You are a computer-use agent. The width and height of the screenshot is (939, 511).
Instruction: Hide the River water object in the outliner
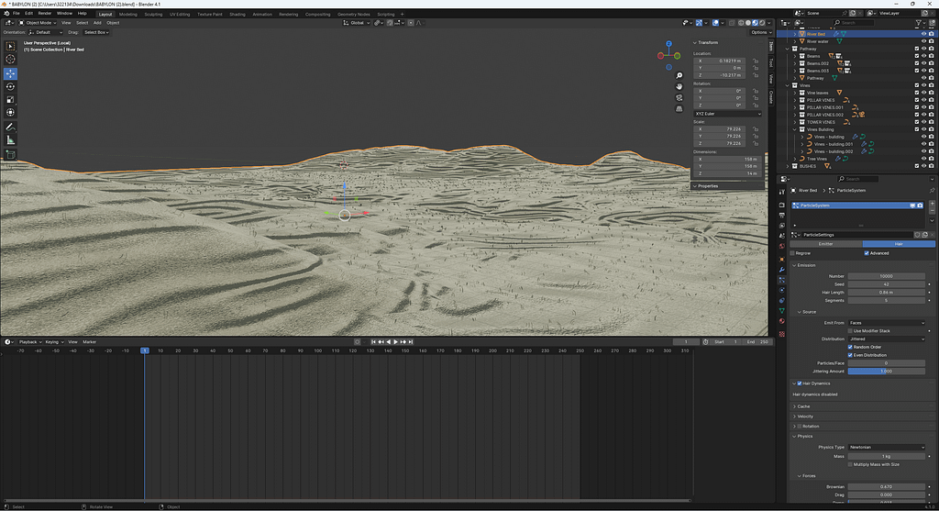tap(922, 41)
